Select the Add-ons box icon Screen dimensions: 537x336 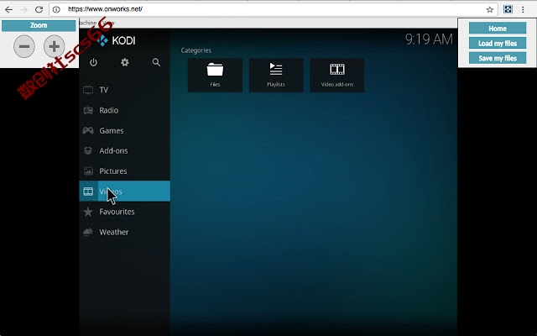88,150
